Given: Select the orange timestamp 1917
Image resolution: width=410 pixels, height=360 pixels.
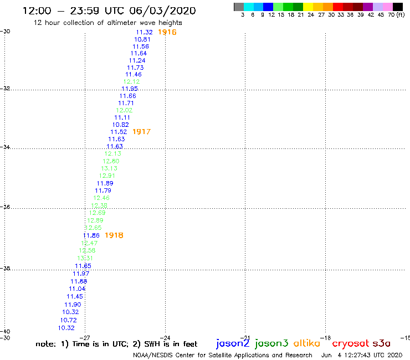Looking at the screenshot, I should coord(141,132).
